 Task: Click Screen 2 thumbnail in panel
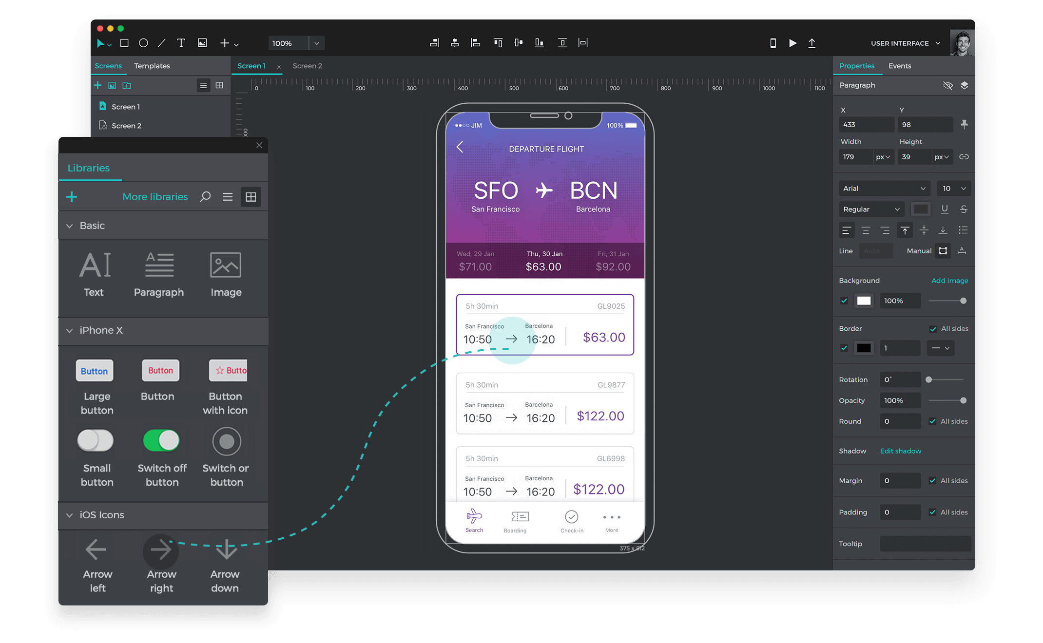[127, 125]
